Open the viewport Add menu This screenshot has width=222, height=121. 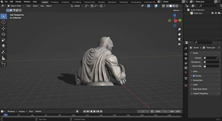(x=42, y=6)
